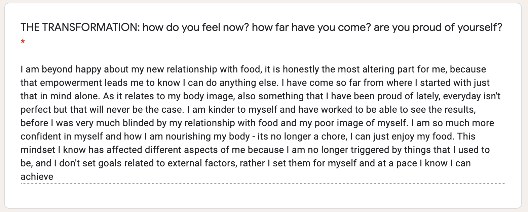
Task: Place cursor on 'nourishing' in the answer
Action: tap(188, 137)
